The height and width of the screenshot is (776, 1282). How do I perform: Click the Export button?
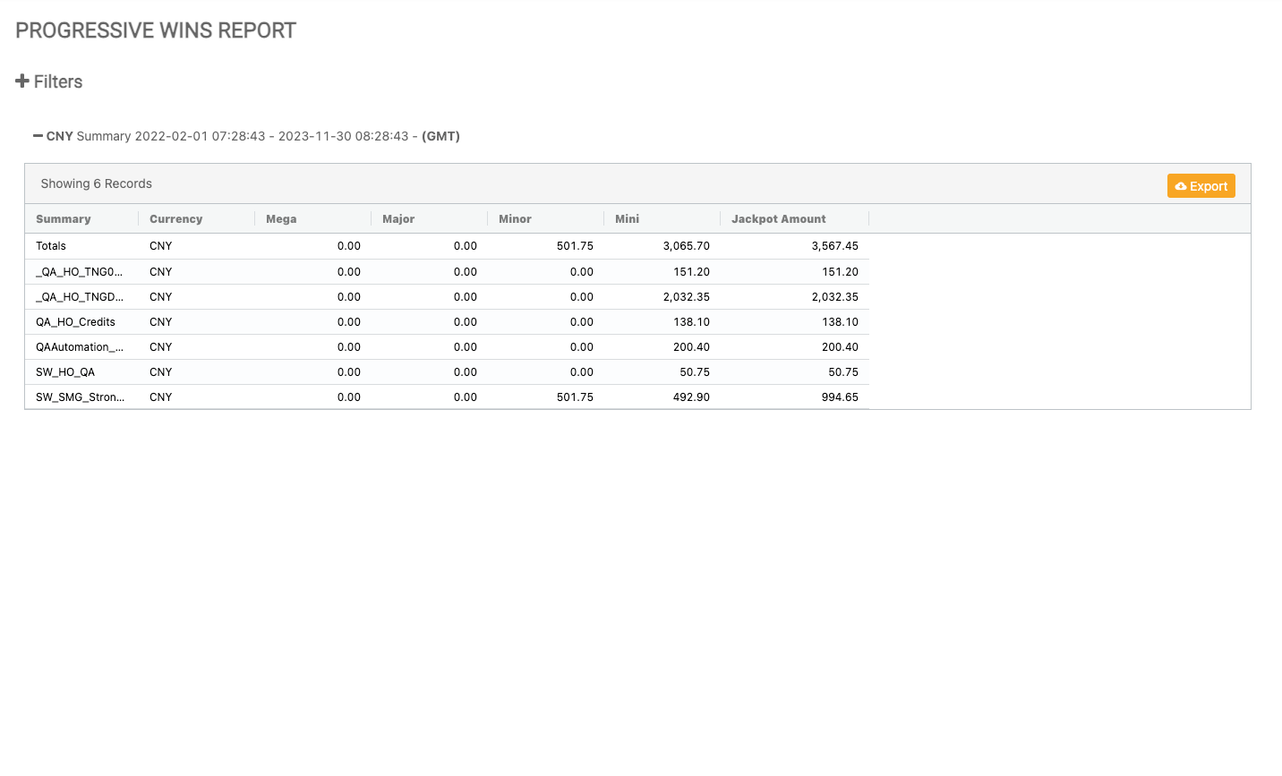click(x=1201, y=186)
